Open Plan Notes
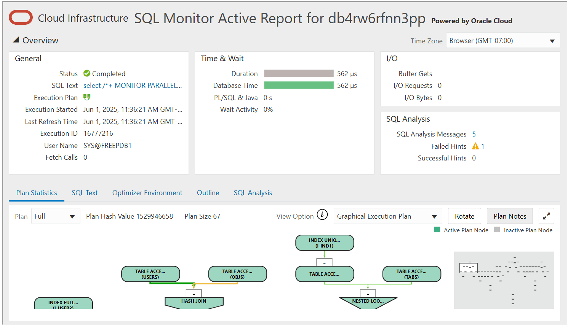Viewport: 568px width, 327px height. pos(510,216)
